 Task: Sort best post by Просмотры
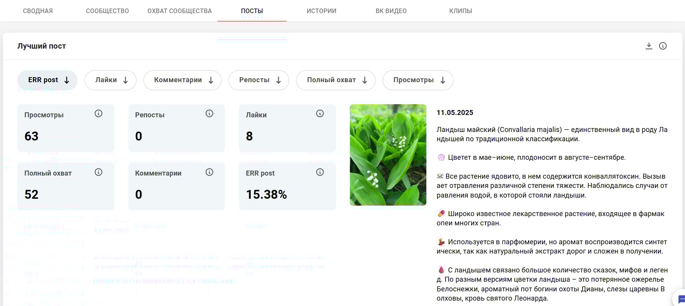[x=418, y=80]
